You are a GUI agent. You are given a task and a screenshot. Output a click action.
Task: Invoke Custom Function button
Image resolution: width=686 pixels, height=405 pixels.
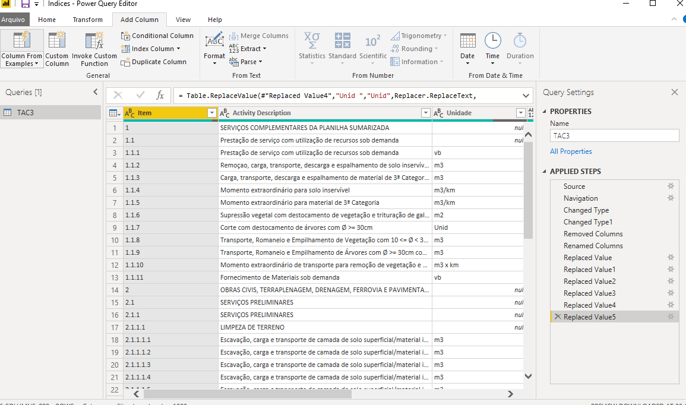click(x=94, y=49)
